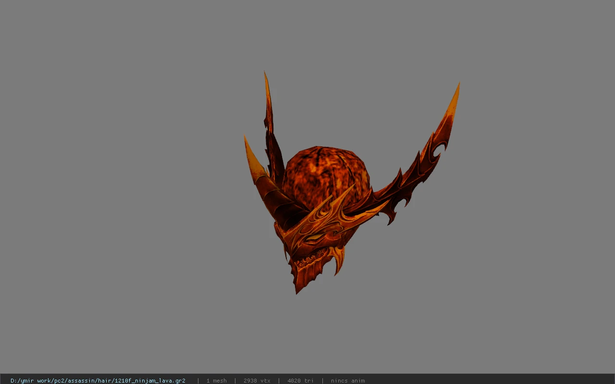Click the "1 mesh" status entry

[217, 381]
